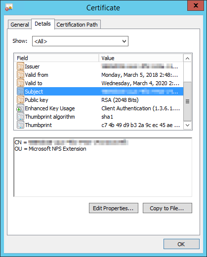The height and width of the screenshot is (257, 207).
Task: Select the Public key row label
Action: coord(37,100)
